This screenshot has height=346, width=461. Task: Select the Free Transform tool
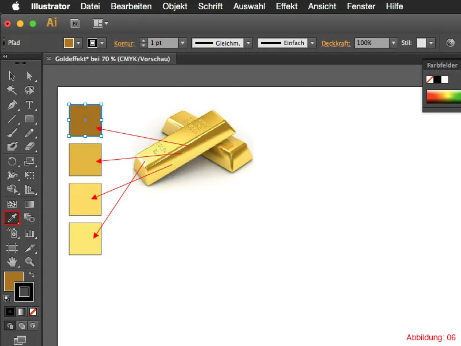[29, 175]
